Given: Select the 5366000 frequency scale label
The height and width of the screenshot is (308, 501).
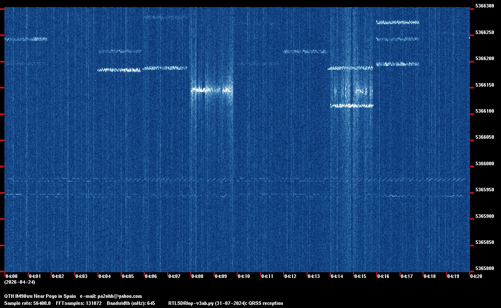Looking at the screenshot, I should pos(484,164).
